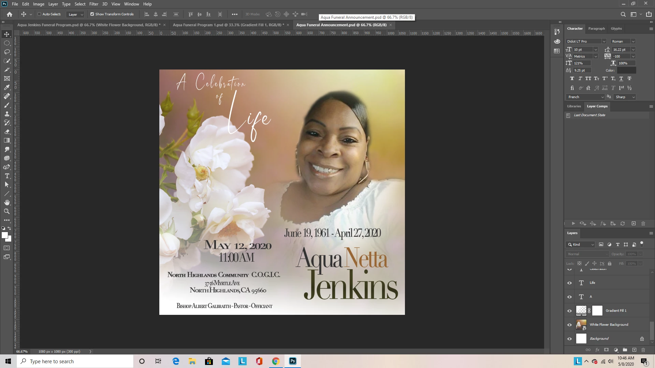Enable the Auto-Select checkbox
This screenshot has width=655, height=368.
[x=39, y=14]
